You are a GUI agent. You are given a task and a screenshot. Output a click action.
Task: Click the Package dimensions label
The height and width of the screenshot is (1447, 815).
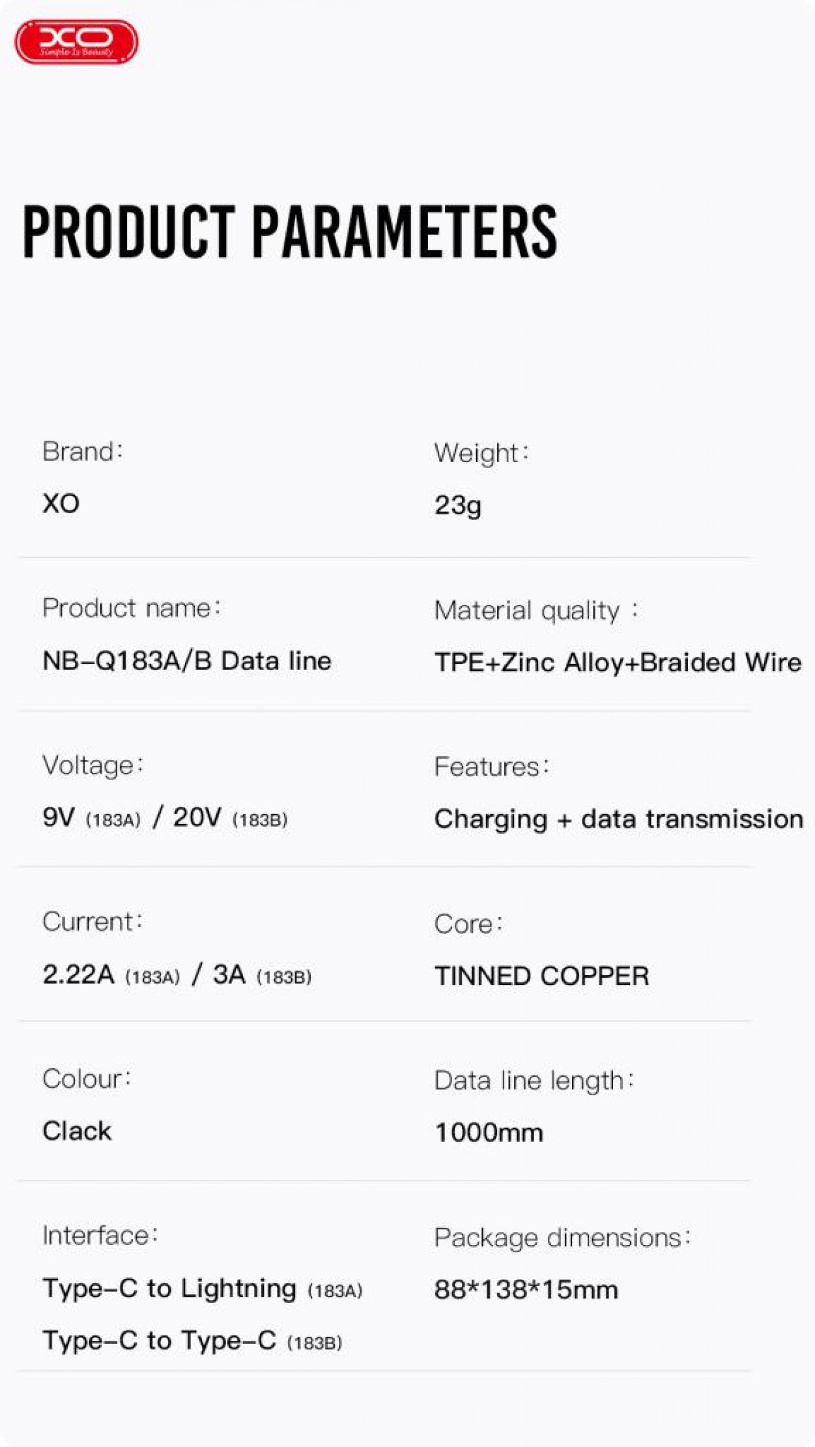coord(562,1237)
